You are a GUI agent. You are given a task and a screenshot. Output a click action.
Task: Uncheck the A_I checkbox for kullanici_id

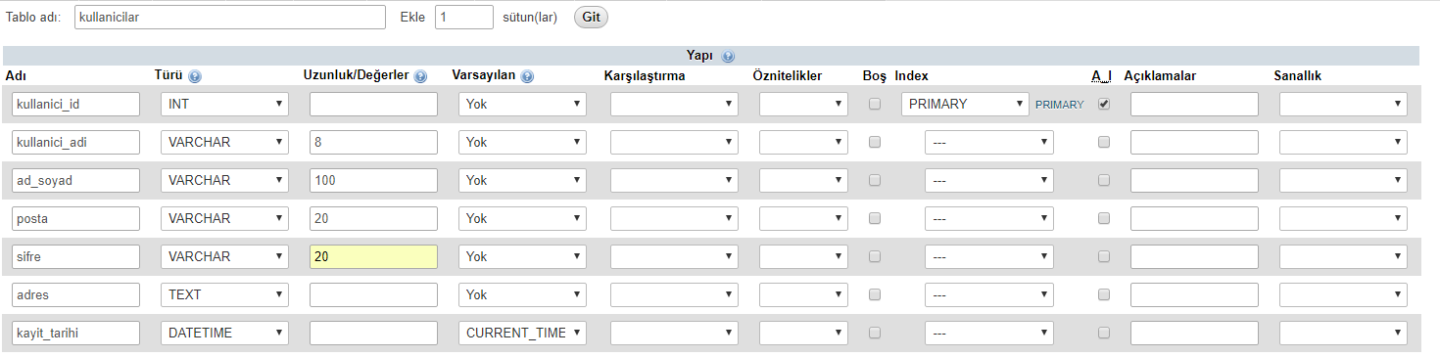(1104, 104)
